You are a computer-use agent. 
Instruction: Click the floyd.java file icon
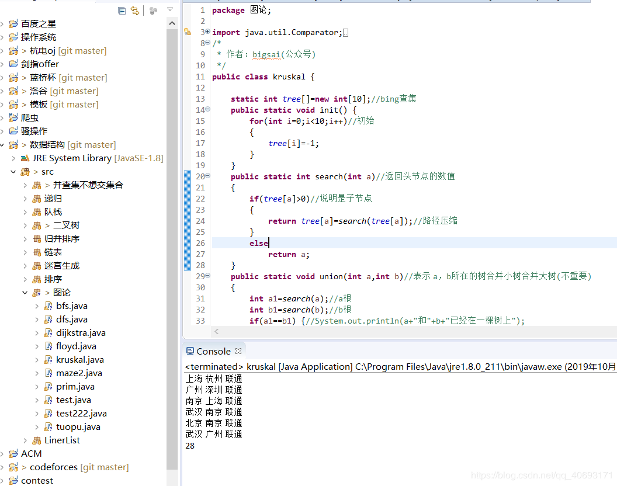click(x=48, y=346)
